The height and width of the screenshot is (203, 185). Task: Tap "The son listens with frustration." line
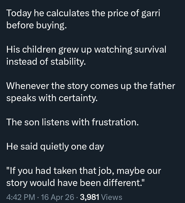click(x=72, y=122)
